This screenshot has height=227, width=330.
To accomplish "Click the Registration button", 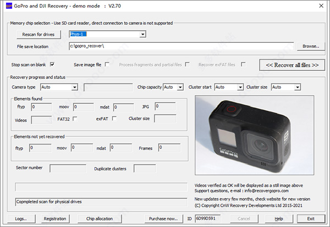I will pyautogui.click(x=55, y=218).
